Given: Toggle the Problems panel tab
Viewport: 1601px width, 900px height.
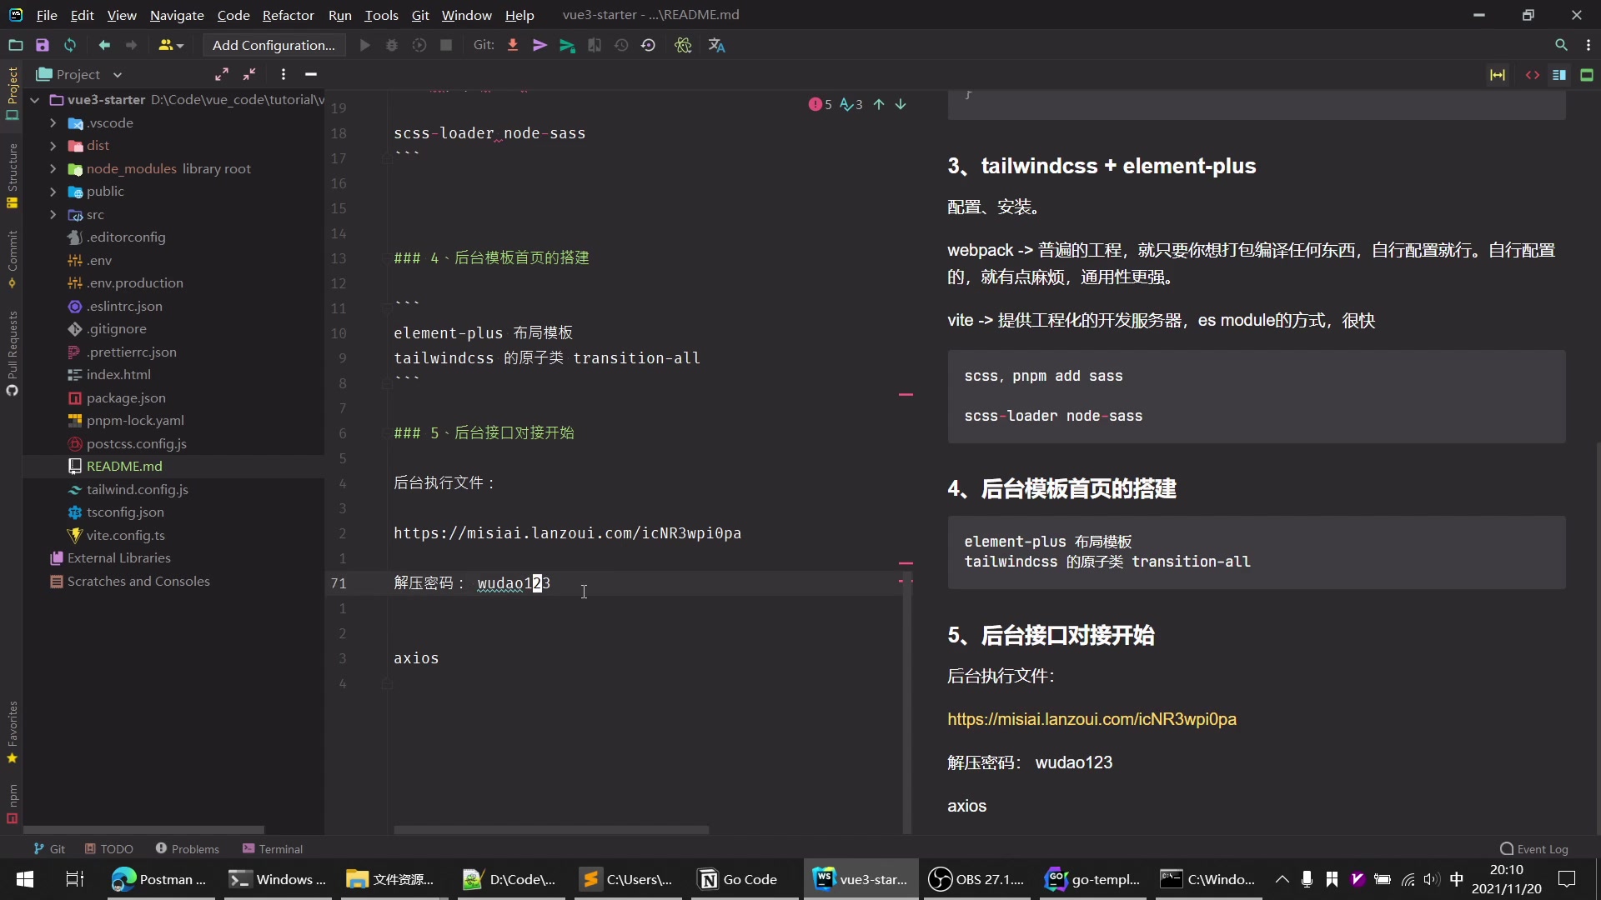Looking at the screenshot, I should (188, 848).
